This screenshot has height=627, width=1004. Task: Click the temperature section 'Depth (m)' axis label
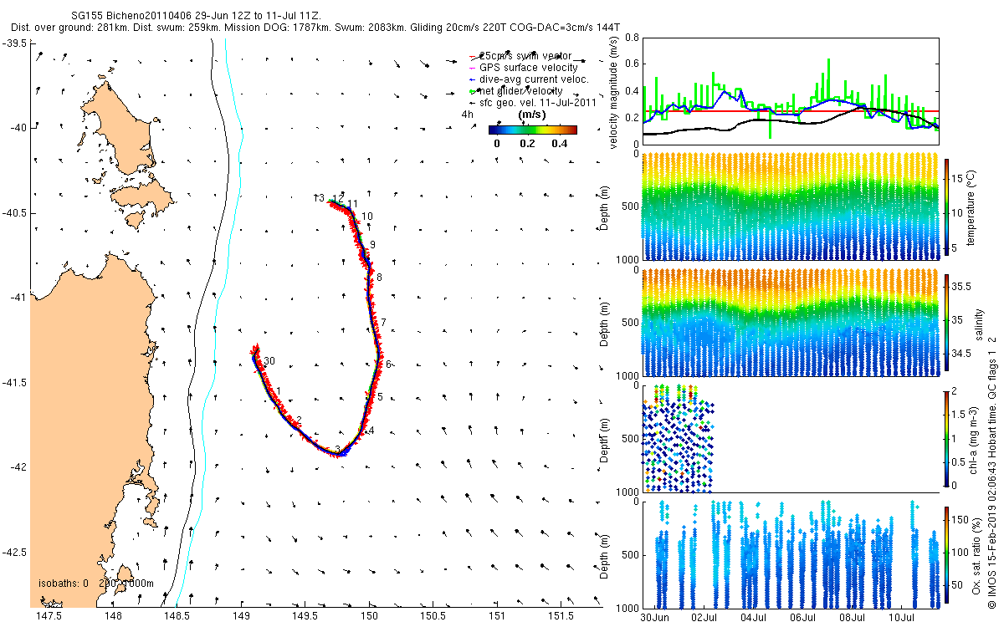pos(606,206)
